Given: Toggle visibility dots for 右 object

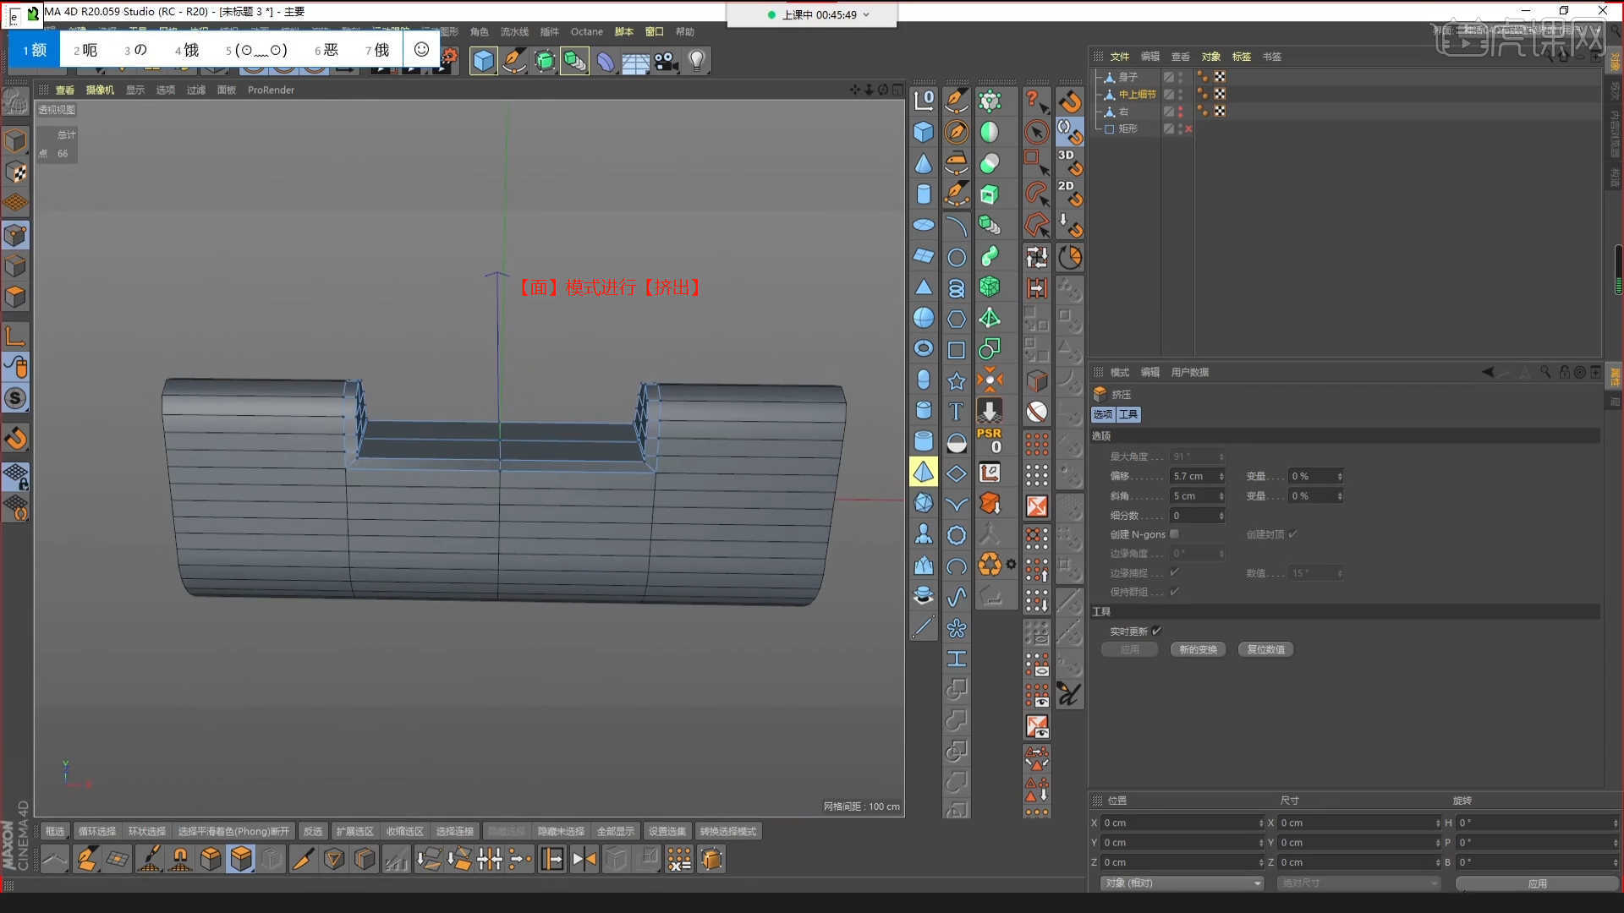Looking at the screenshot, I should (x=1181, y=112).
